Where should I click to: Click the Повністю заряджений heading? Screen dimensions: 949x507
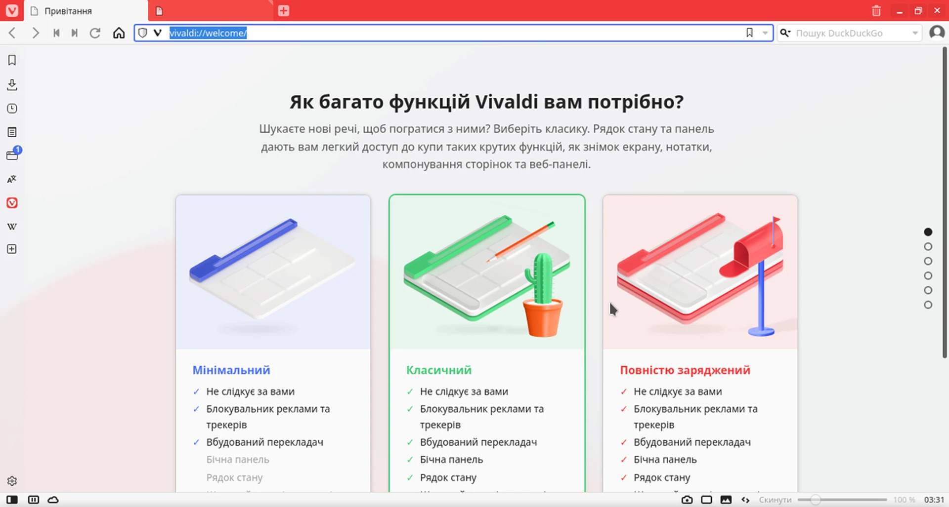tap(685, 370)
